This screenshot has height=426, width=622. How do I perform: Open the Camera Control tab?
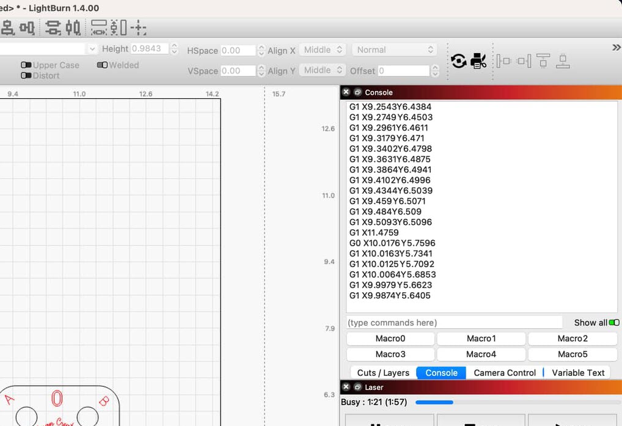(x=504, y=373)
